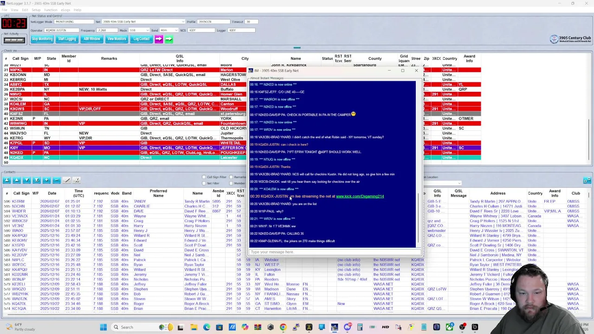
Task: Click the magenta arrow button
Action: tap(159, 39)
